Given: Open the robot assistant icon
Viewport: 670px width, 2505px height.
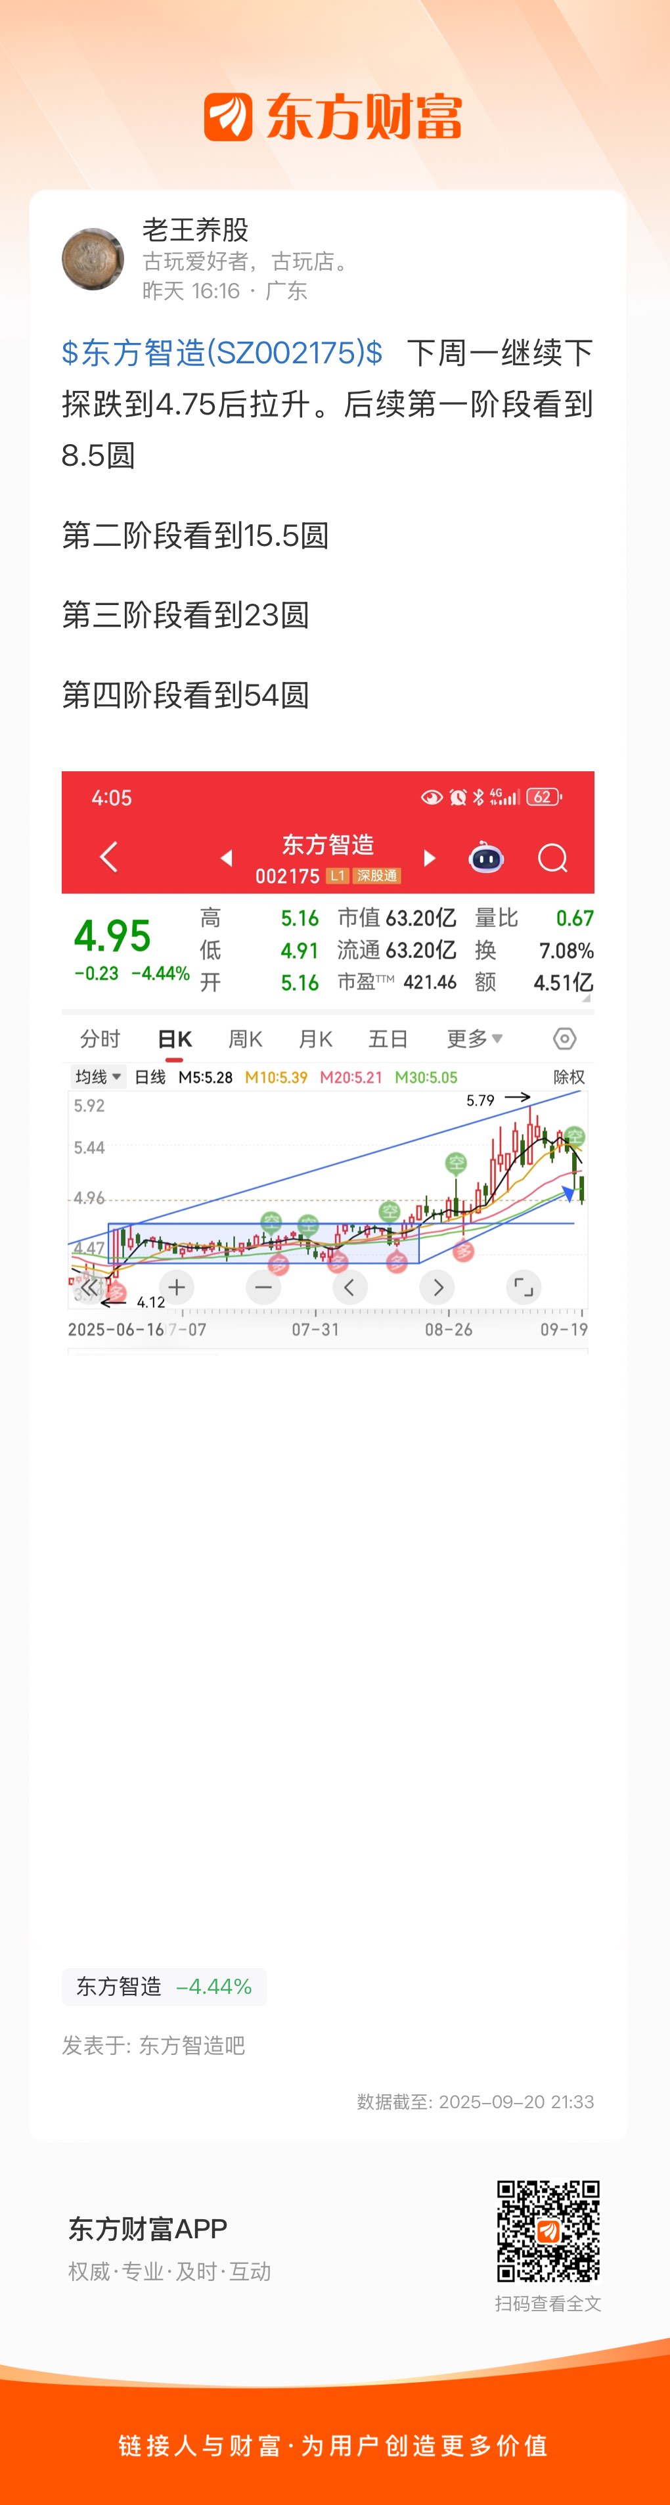Looking at the screenshot, I should [x=486, y=857].
